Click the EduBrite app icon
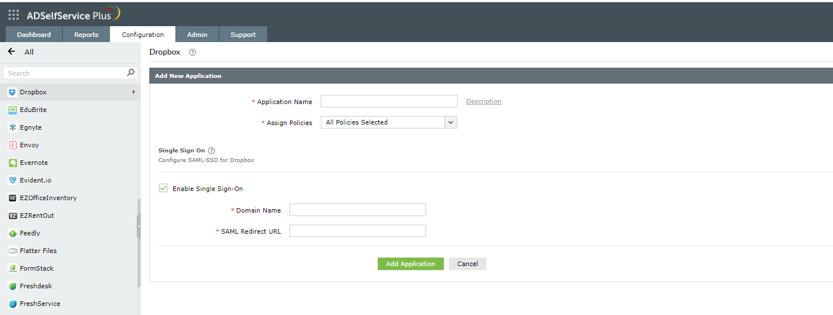The width and height of the screenshot is (833, 315). click(13, 110)
